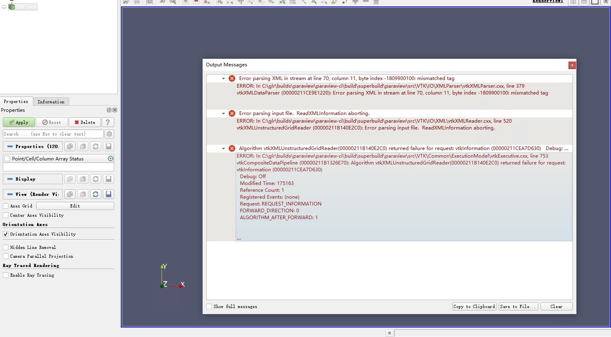
Task: Save View section settings as default
Action: point(108,194)
